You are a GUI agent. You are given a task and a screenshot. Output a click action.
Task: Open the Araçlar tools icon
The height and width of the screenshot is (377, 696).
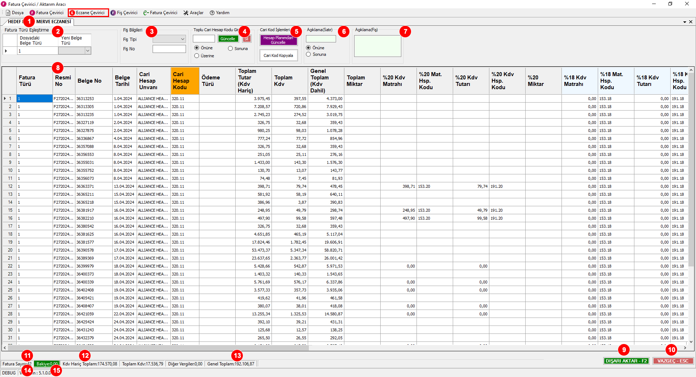pyautogui.click(x=186, y=13)
